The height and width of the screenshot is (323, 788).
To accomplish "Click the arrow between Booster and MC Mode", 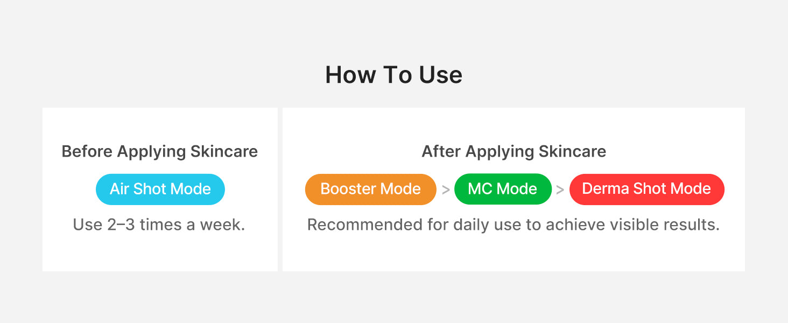I will pos(446,190).
